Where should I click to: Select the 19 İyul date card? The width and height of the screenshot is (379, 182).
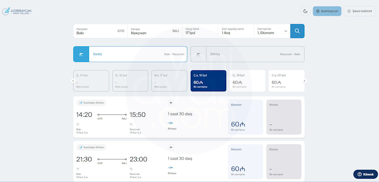coord(247,81)
